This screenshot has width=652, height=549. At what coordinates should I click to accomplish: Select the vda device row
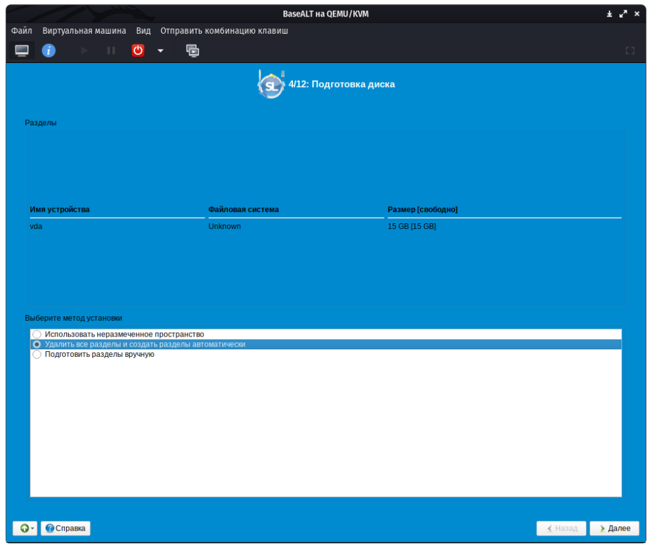36,226
